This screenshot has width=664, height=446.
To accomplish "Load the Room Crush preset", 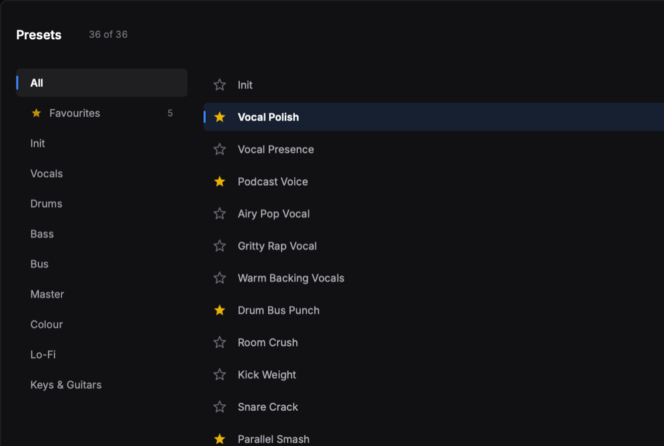I will (x=434, y=342).
